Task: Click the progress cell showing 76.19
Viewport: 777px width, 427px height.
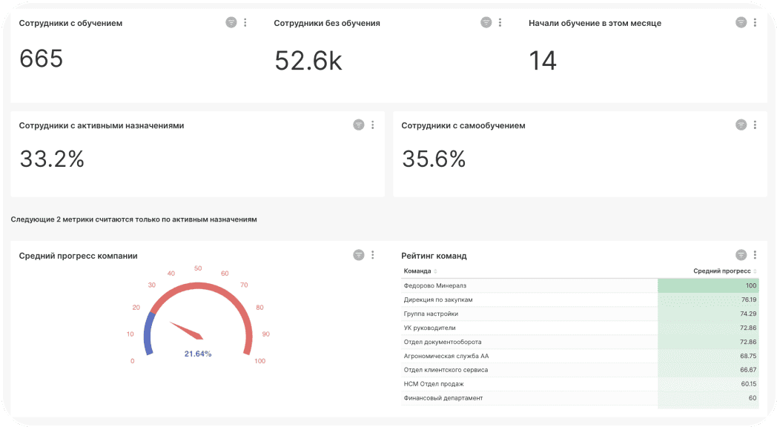Action: [708, 299]
